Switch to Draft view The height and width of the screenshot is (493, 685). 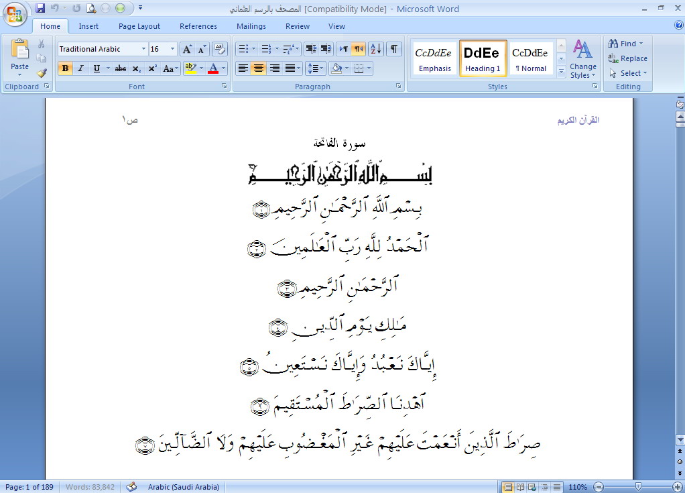557,487
